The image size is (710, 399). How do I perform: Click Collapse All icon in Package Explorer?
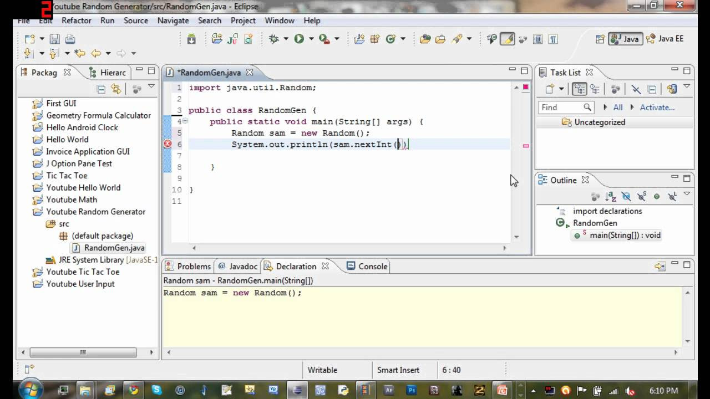point(101,89)
